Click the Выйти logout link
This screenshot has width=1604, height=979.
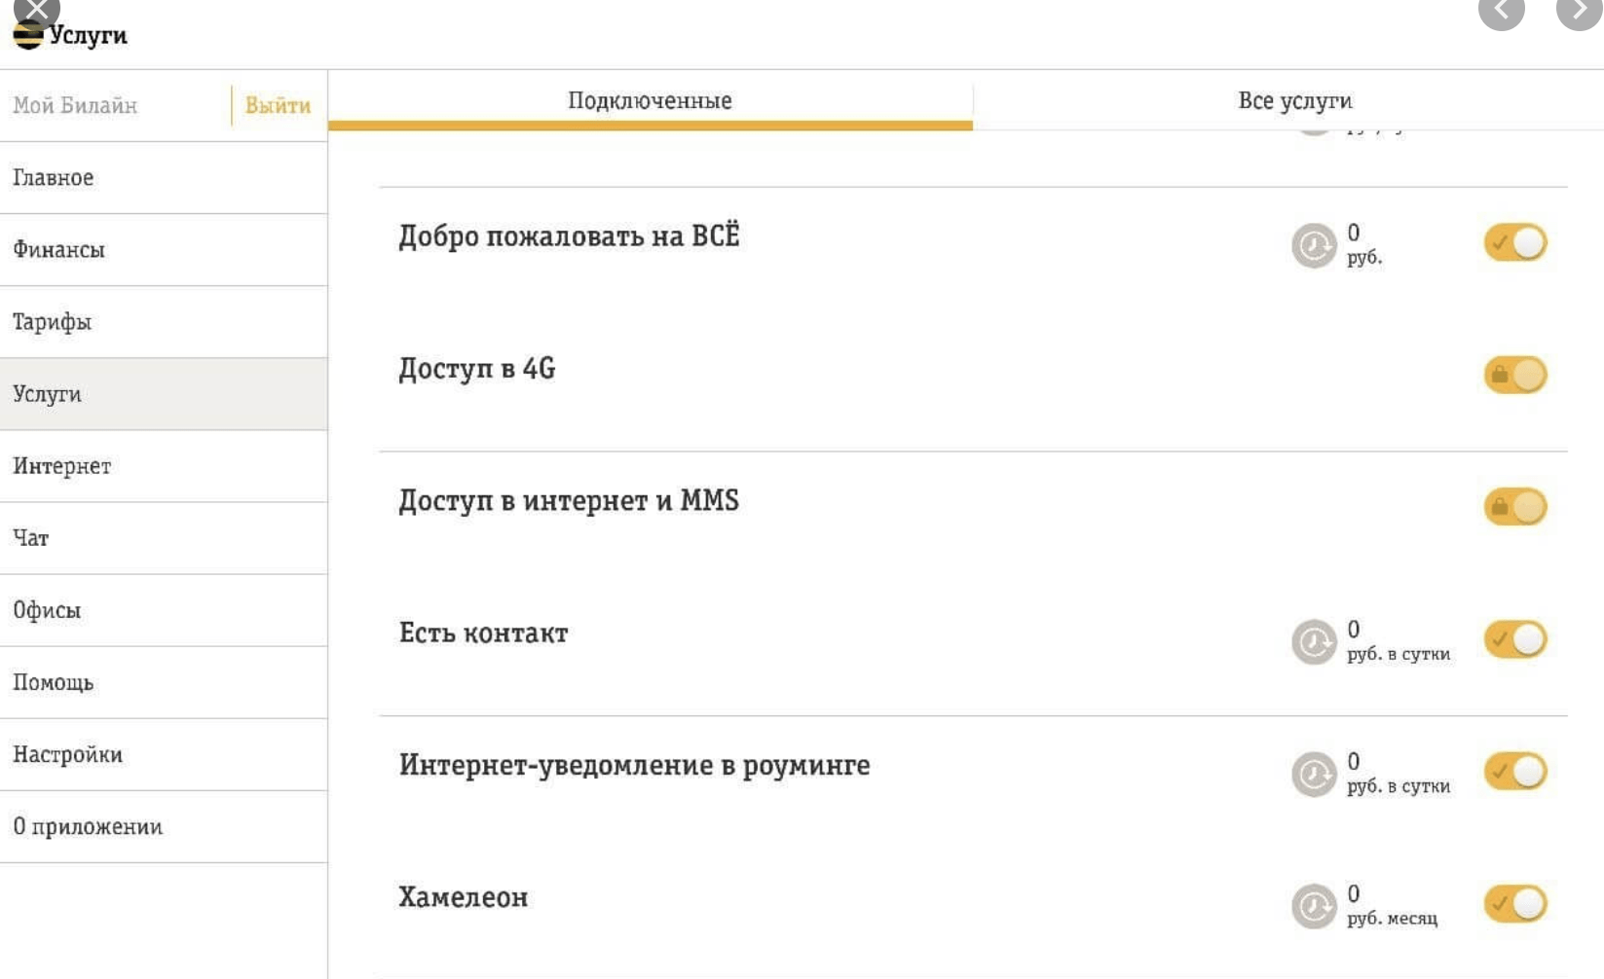point(276,106)
